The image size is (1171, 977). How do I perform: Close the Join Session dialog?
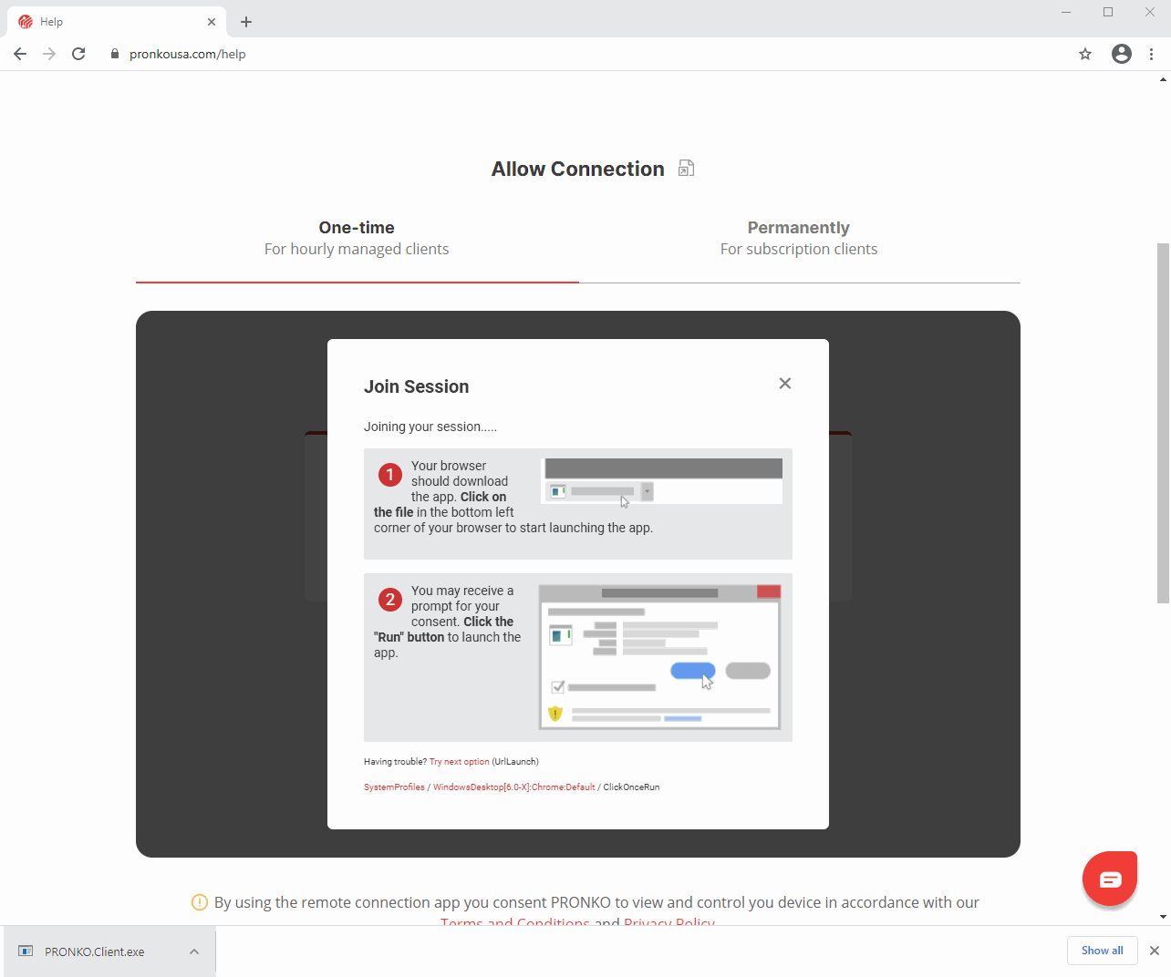pyautogui.click(x=785, y=384)
